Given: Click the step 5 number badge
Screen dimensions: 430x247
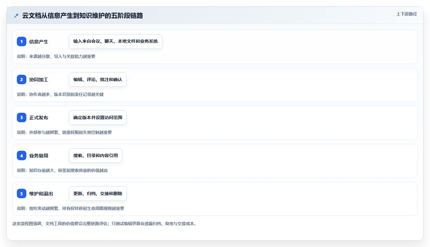Looking at the screenshot, I should point(22,193).
